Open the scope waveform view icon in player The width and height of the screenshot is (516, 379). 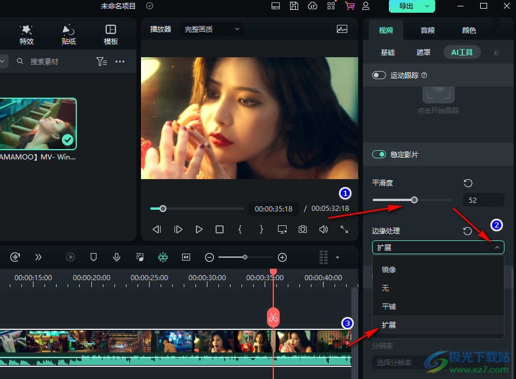point(342,29)
